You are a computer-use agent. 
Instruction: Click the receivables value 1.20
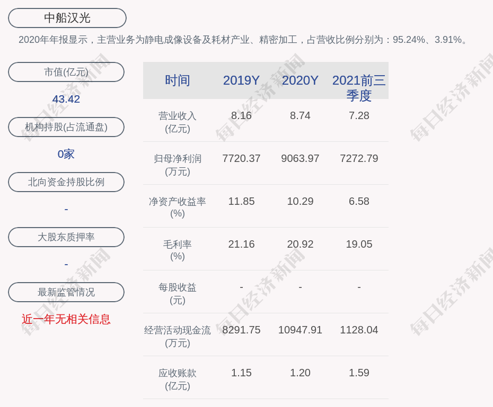tap(300, 373)
